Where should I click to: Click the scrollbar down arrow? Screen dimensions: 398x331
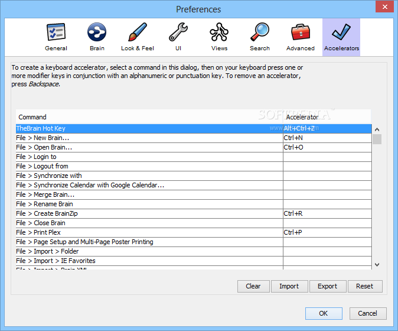point(377,265)
